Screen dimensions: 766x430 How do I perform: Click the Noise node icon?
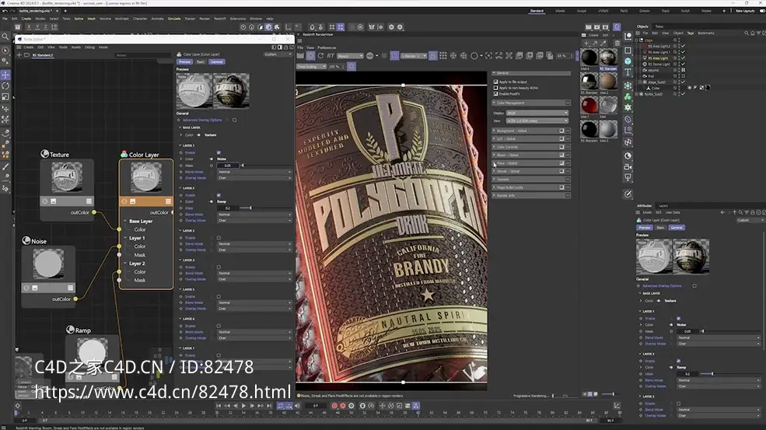[x=26, y=240]
